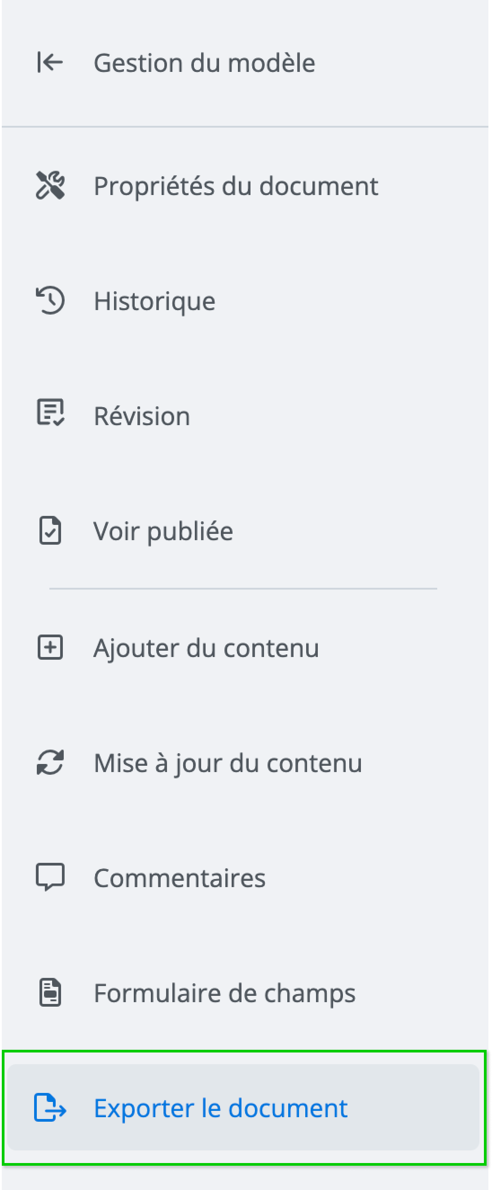Image resolution: width=492 pixels, height=1190 pixels.
Task: Click the Voir publiée document-check icon
Action: (50, 531)
